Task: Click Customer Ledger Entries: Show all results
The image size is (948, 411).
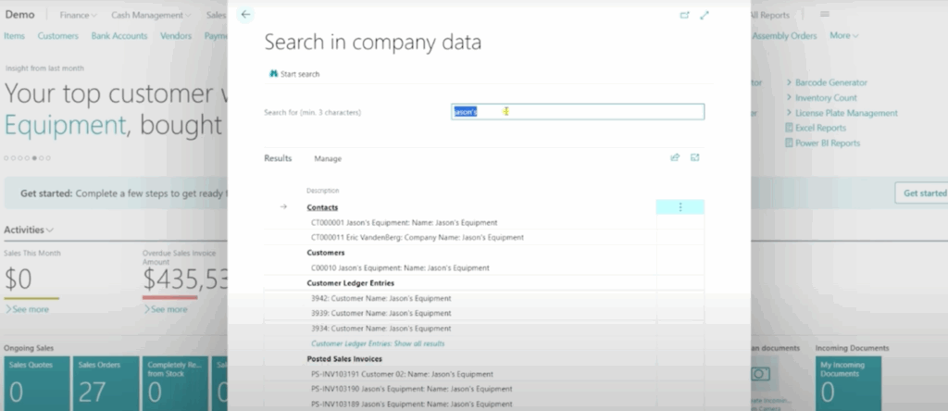Action: pyautogui.click(x=378, y=343)
